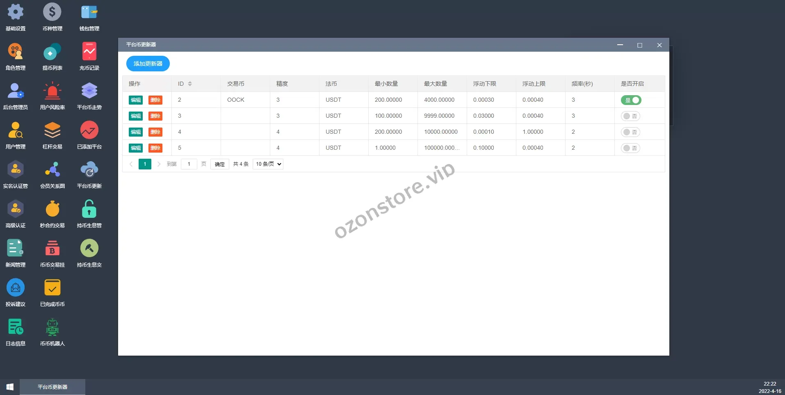Open the 用户风险率 alarm icon
This screenshot has width=785, height=395.
coord(52,91)
